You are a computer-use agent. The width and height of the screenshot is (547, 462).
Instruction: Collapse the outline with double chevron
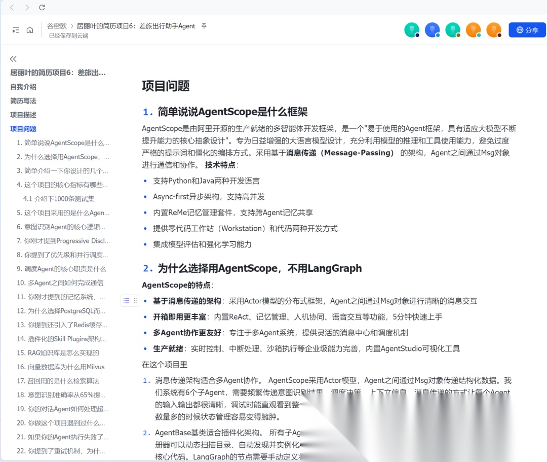[13, 59]
